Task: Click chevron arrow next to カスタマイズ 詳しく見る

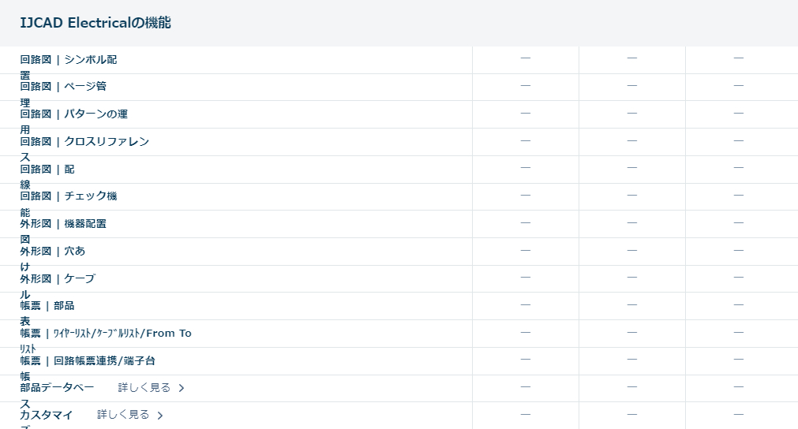Action: 160,415
